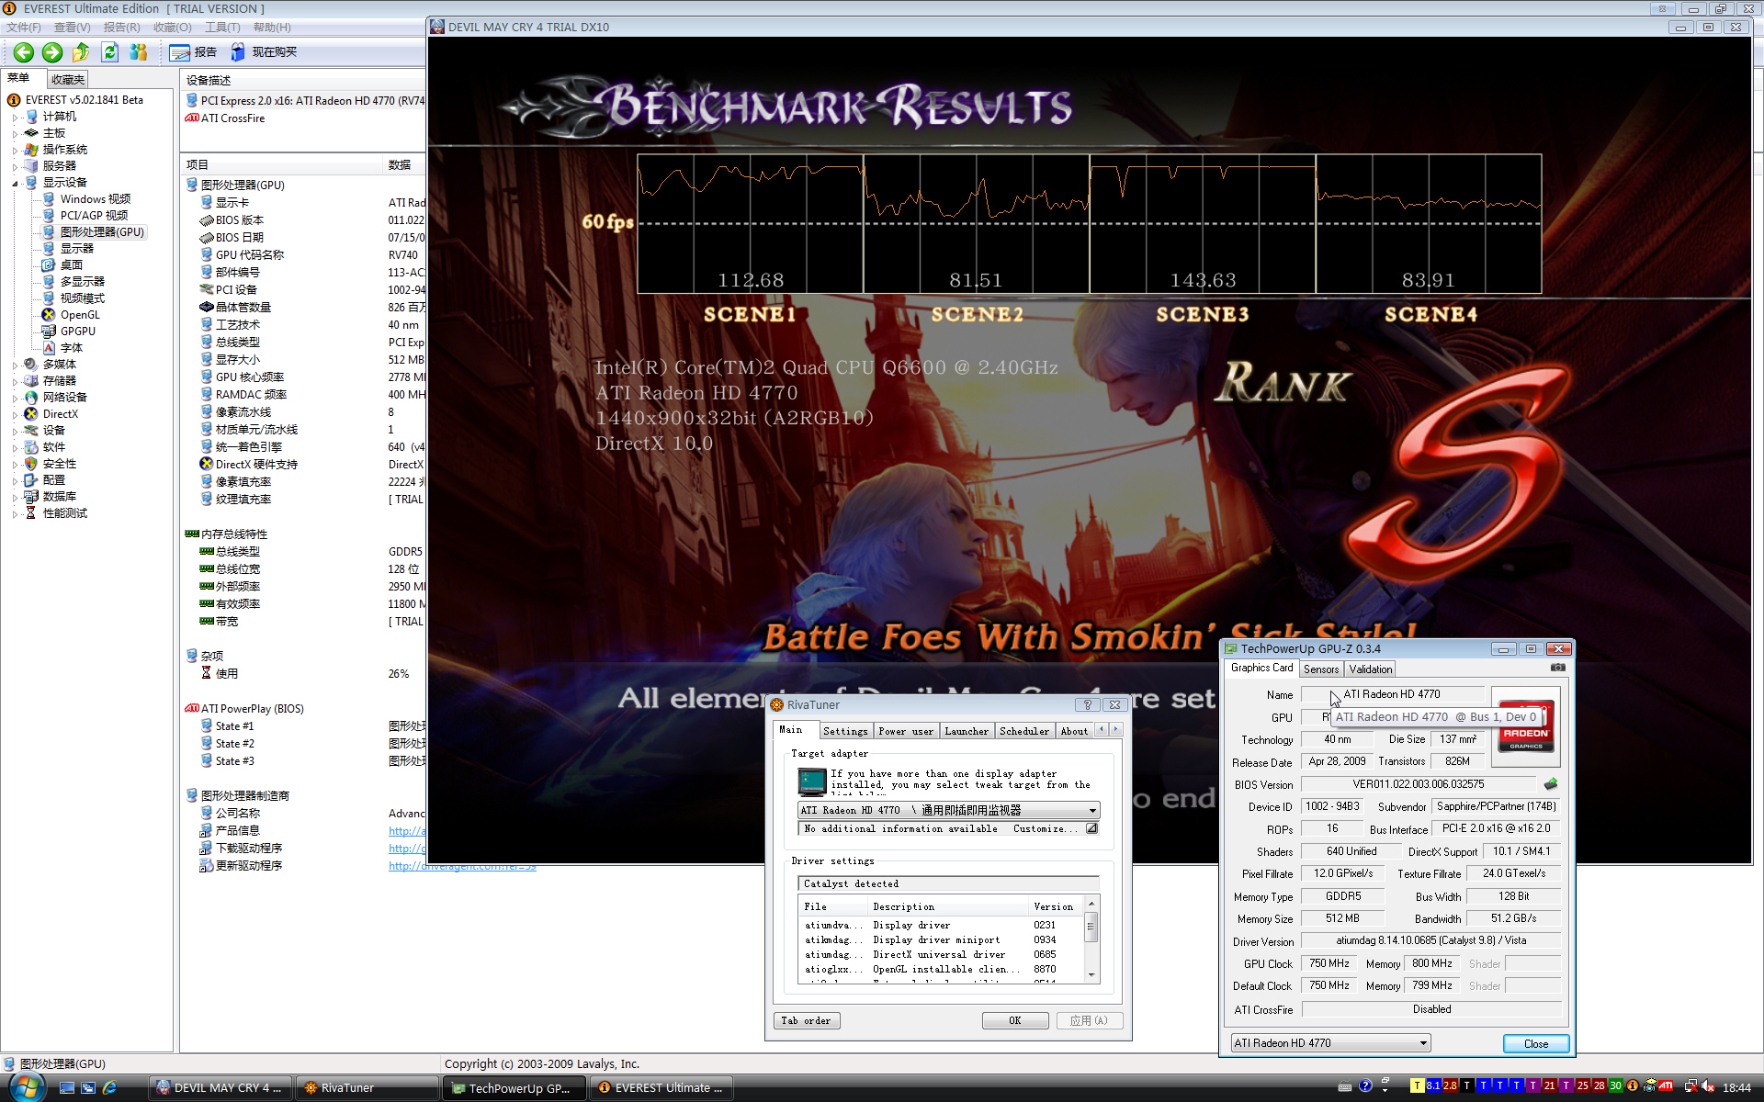Click the 更新驱动程序 driver update link
This screenshot has width=1764, height=1102.
[249, 866]
